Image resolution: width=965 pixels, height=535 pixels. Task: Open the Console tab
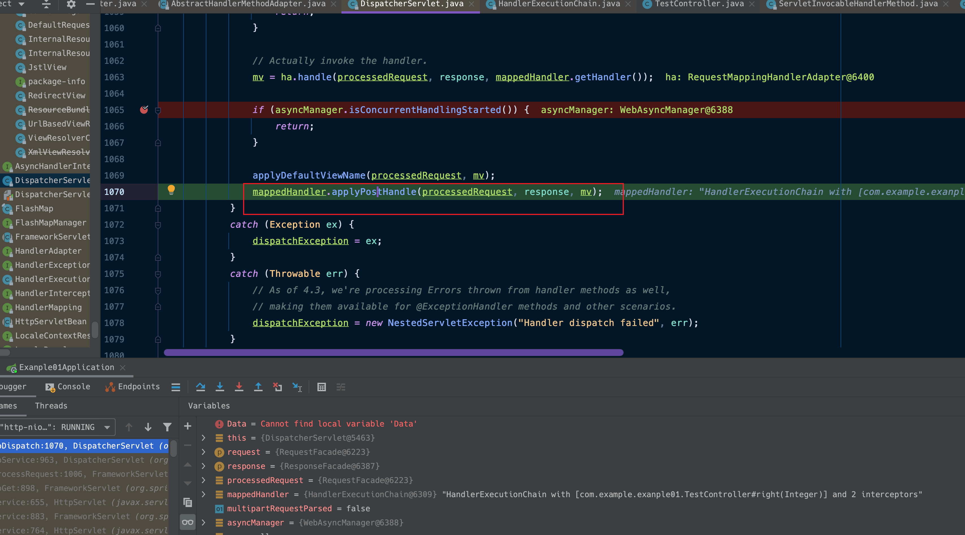[68, 387]
